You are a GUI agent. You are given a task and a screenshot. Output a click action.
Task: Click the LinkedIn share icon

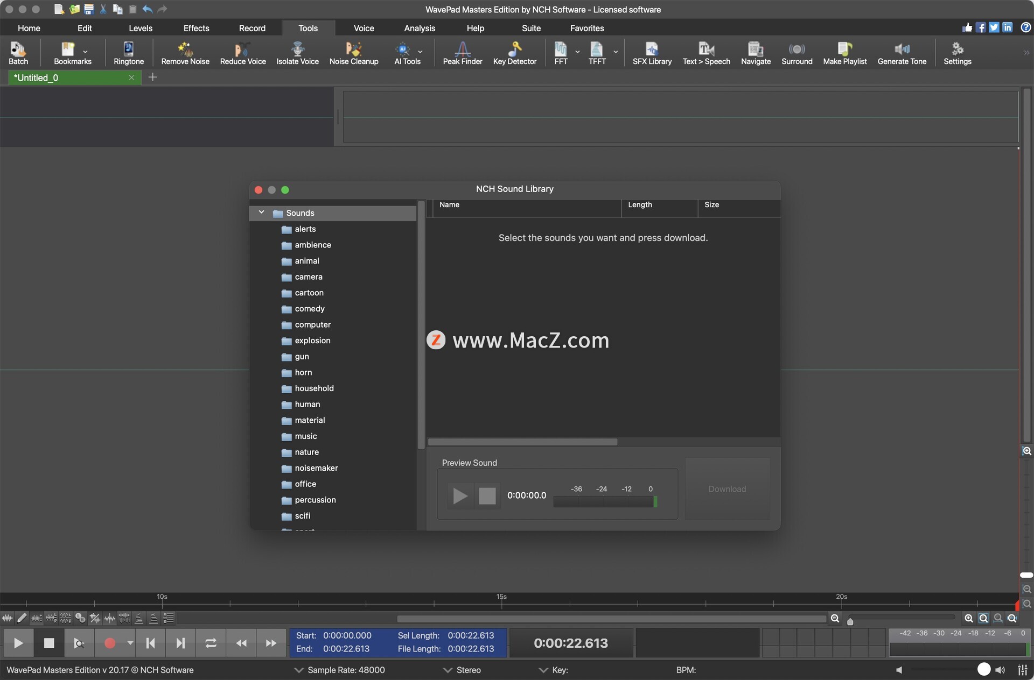click(x=1007, y=27)
